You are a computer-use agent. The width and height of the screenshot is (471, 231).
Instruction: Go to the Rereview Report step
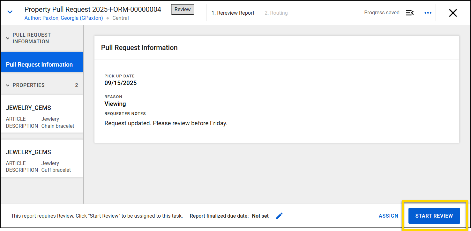click(233, 13)
